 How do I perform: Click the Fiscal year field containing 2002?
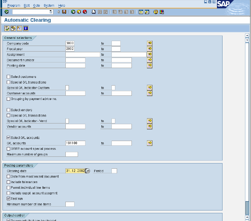(x=70, y=49)
